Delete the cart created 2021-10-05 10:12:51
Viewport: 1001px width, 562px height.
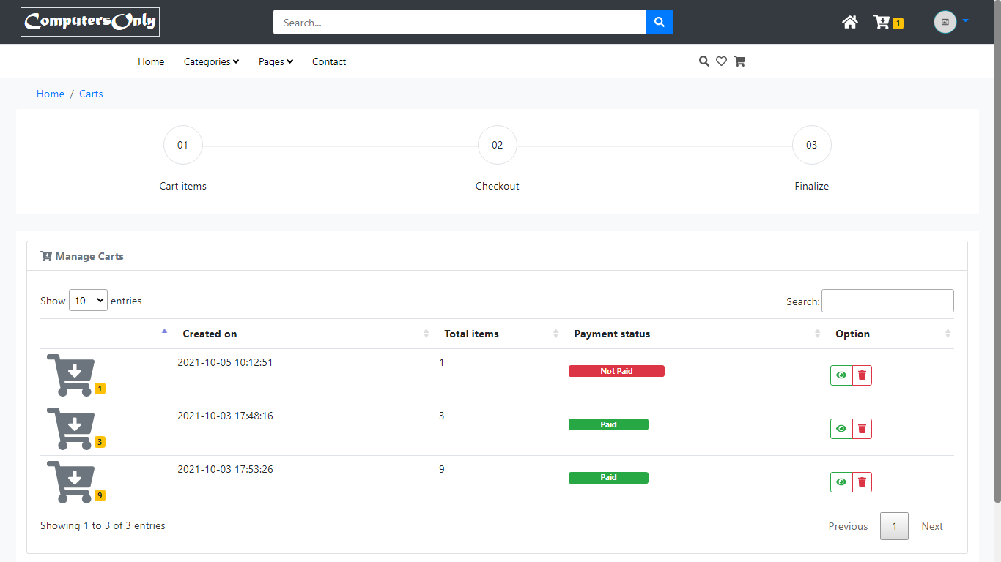[862, 375]
